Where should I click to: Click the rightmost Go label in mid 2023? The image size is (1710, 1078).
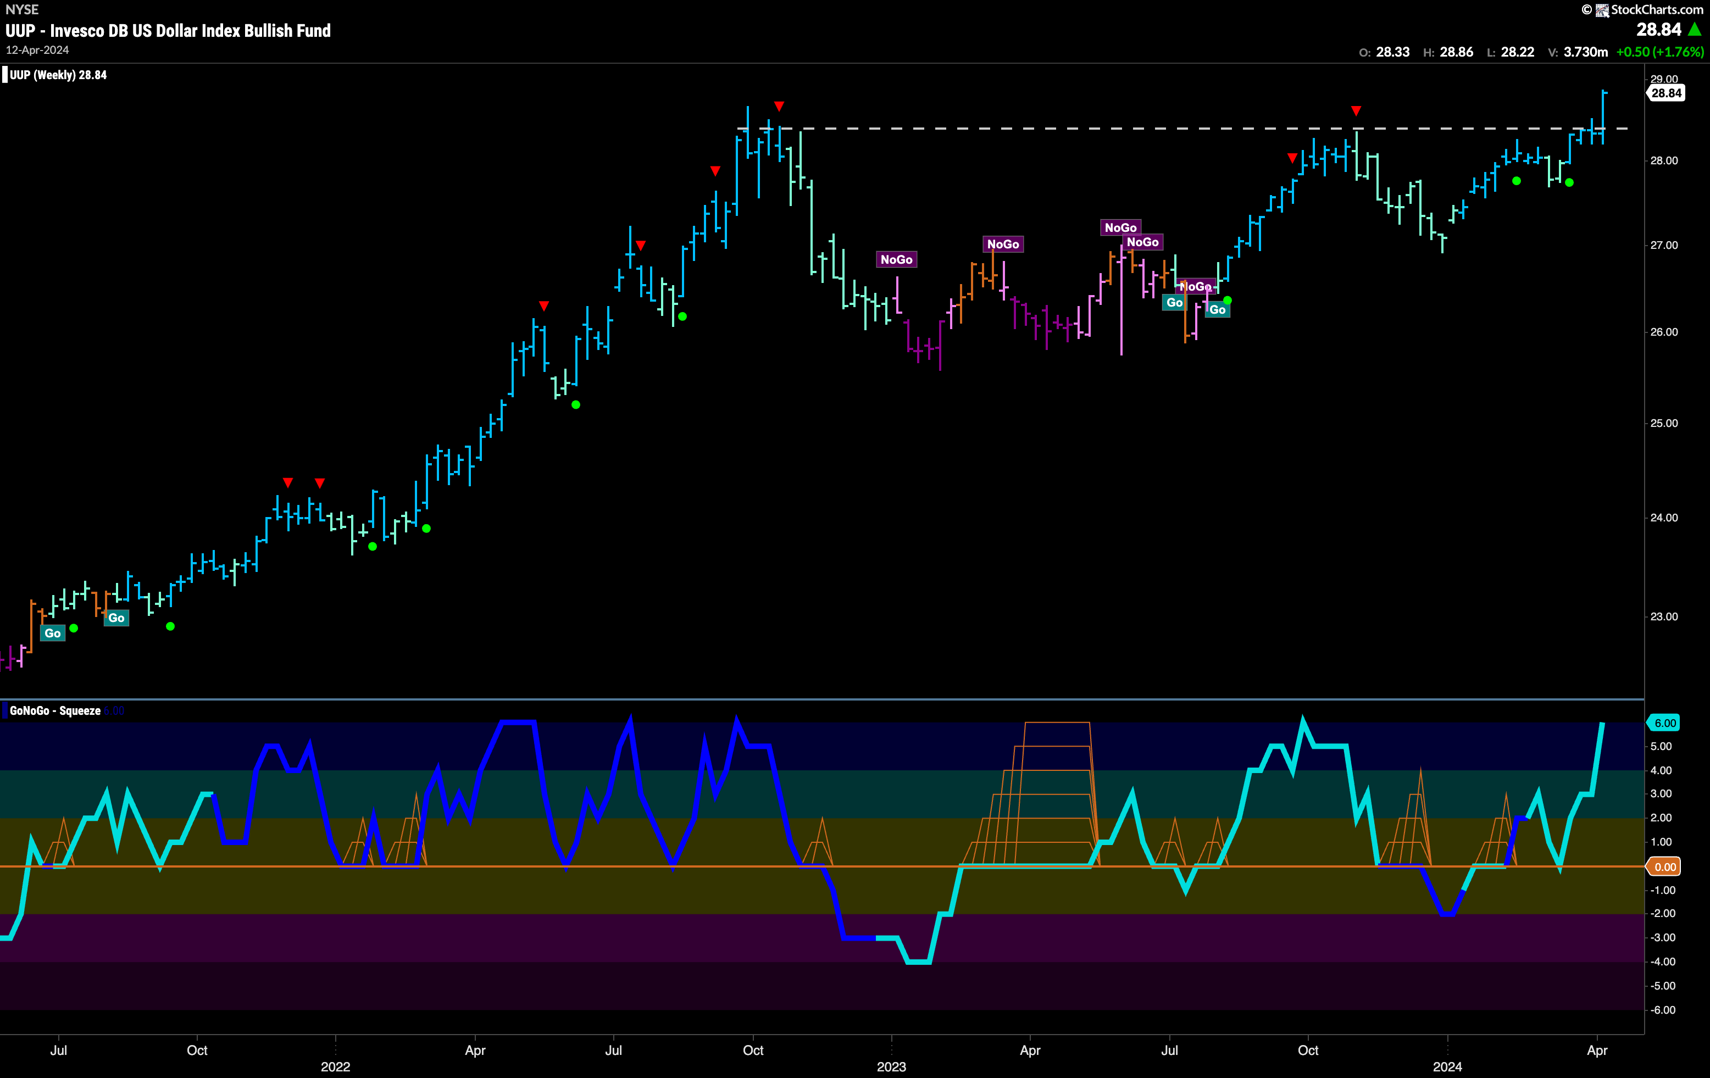pos(1217,310)
